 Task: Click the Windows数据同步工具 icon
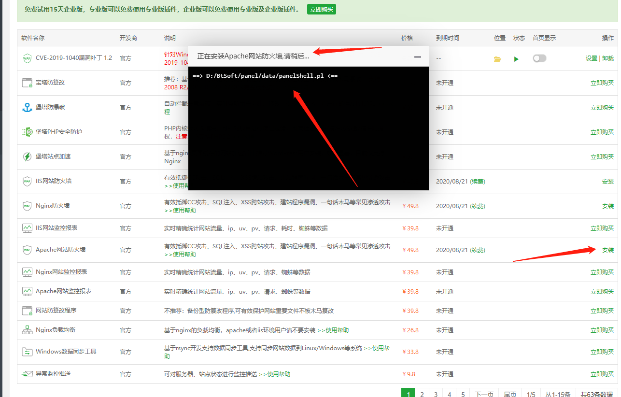[x=27, y=352]
